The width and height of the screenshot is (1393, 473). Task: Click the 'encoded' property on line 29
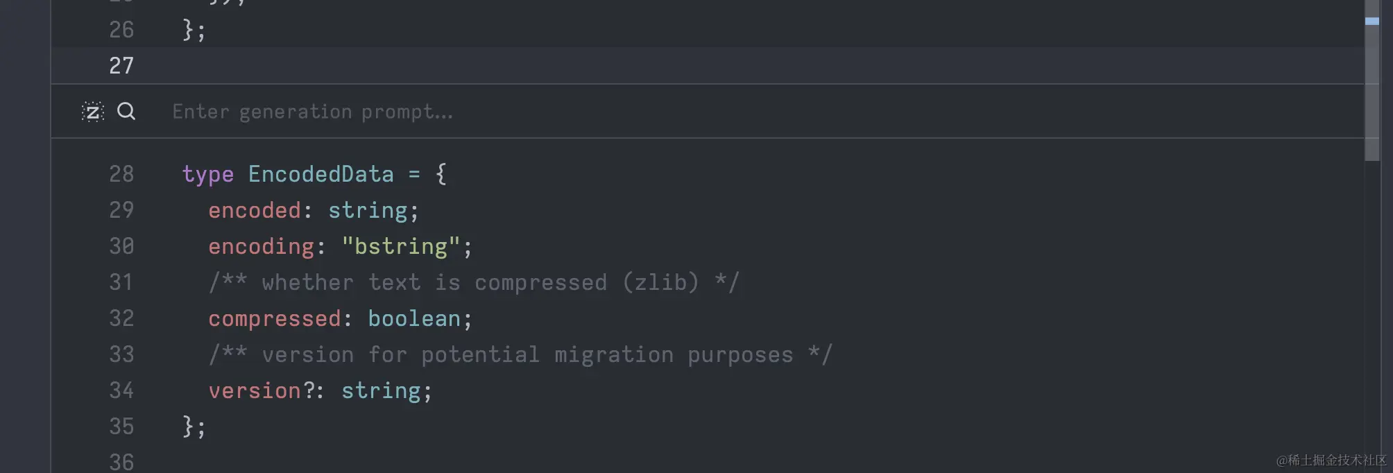(x=254, y=210)
